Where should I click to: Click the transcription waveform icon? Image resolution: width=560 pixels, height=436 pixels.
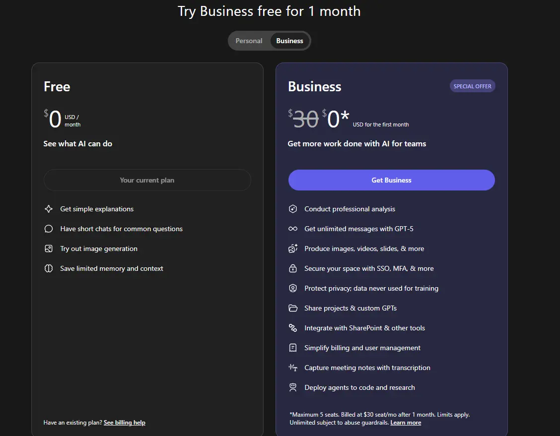293,368
